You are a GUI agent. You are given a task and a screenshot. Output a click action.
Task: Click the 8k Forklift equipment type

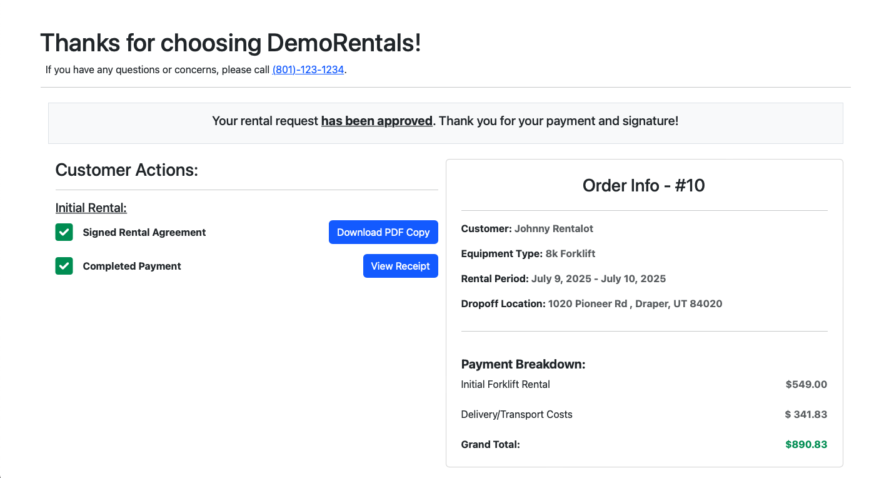point(570,253)
